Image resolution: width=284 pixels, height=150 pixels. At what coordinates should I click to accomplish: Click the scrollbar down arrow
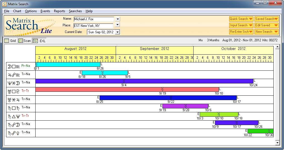click(x=277, y=143)
